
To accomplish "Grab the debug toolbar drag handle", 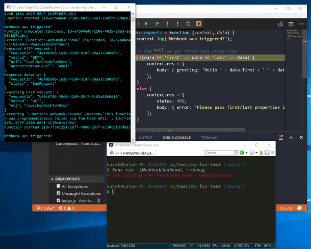I will pyautogui.click(x=139, y=23).
